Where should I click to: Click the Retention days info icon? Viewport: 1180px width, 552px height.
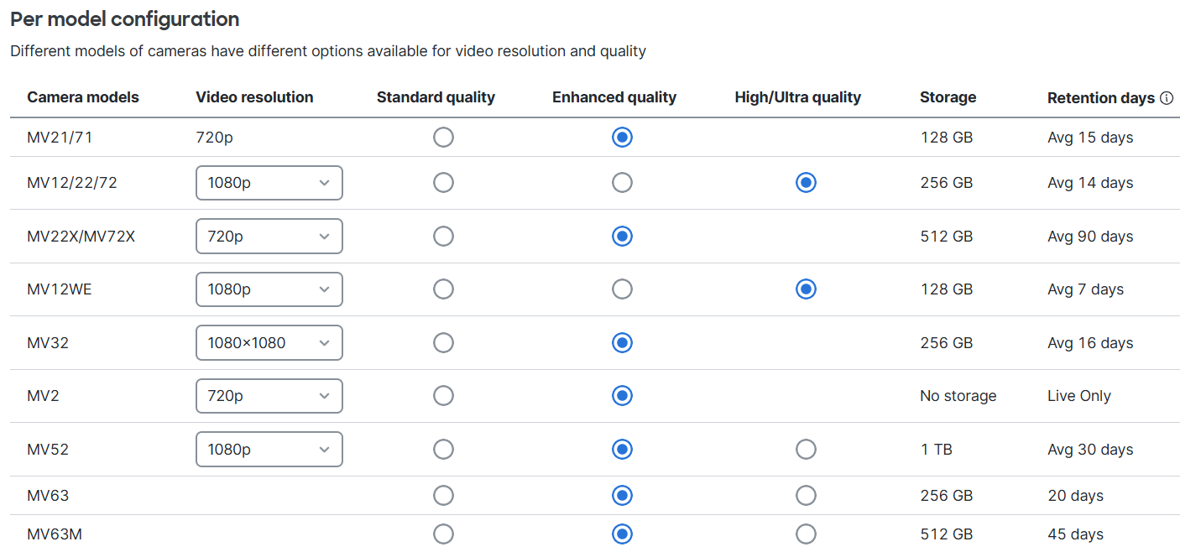(x=1167, y=98)
